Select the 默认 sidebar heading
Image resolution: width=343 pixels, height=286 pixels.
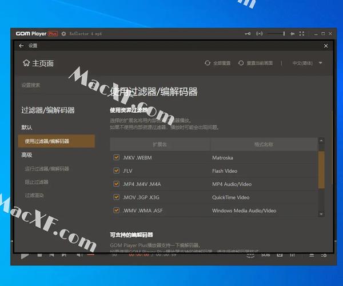tap(27, 128)
